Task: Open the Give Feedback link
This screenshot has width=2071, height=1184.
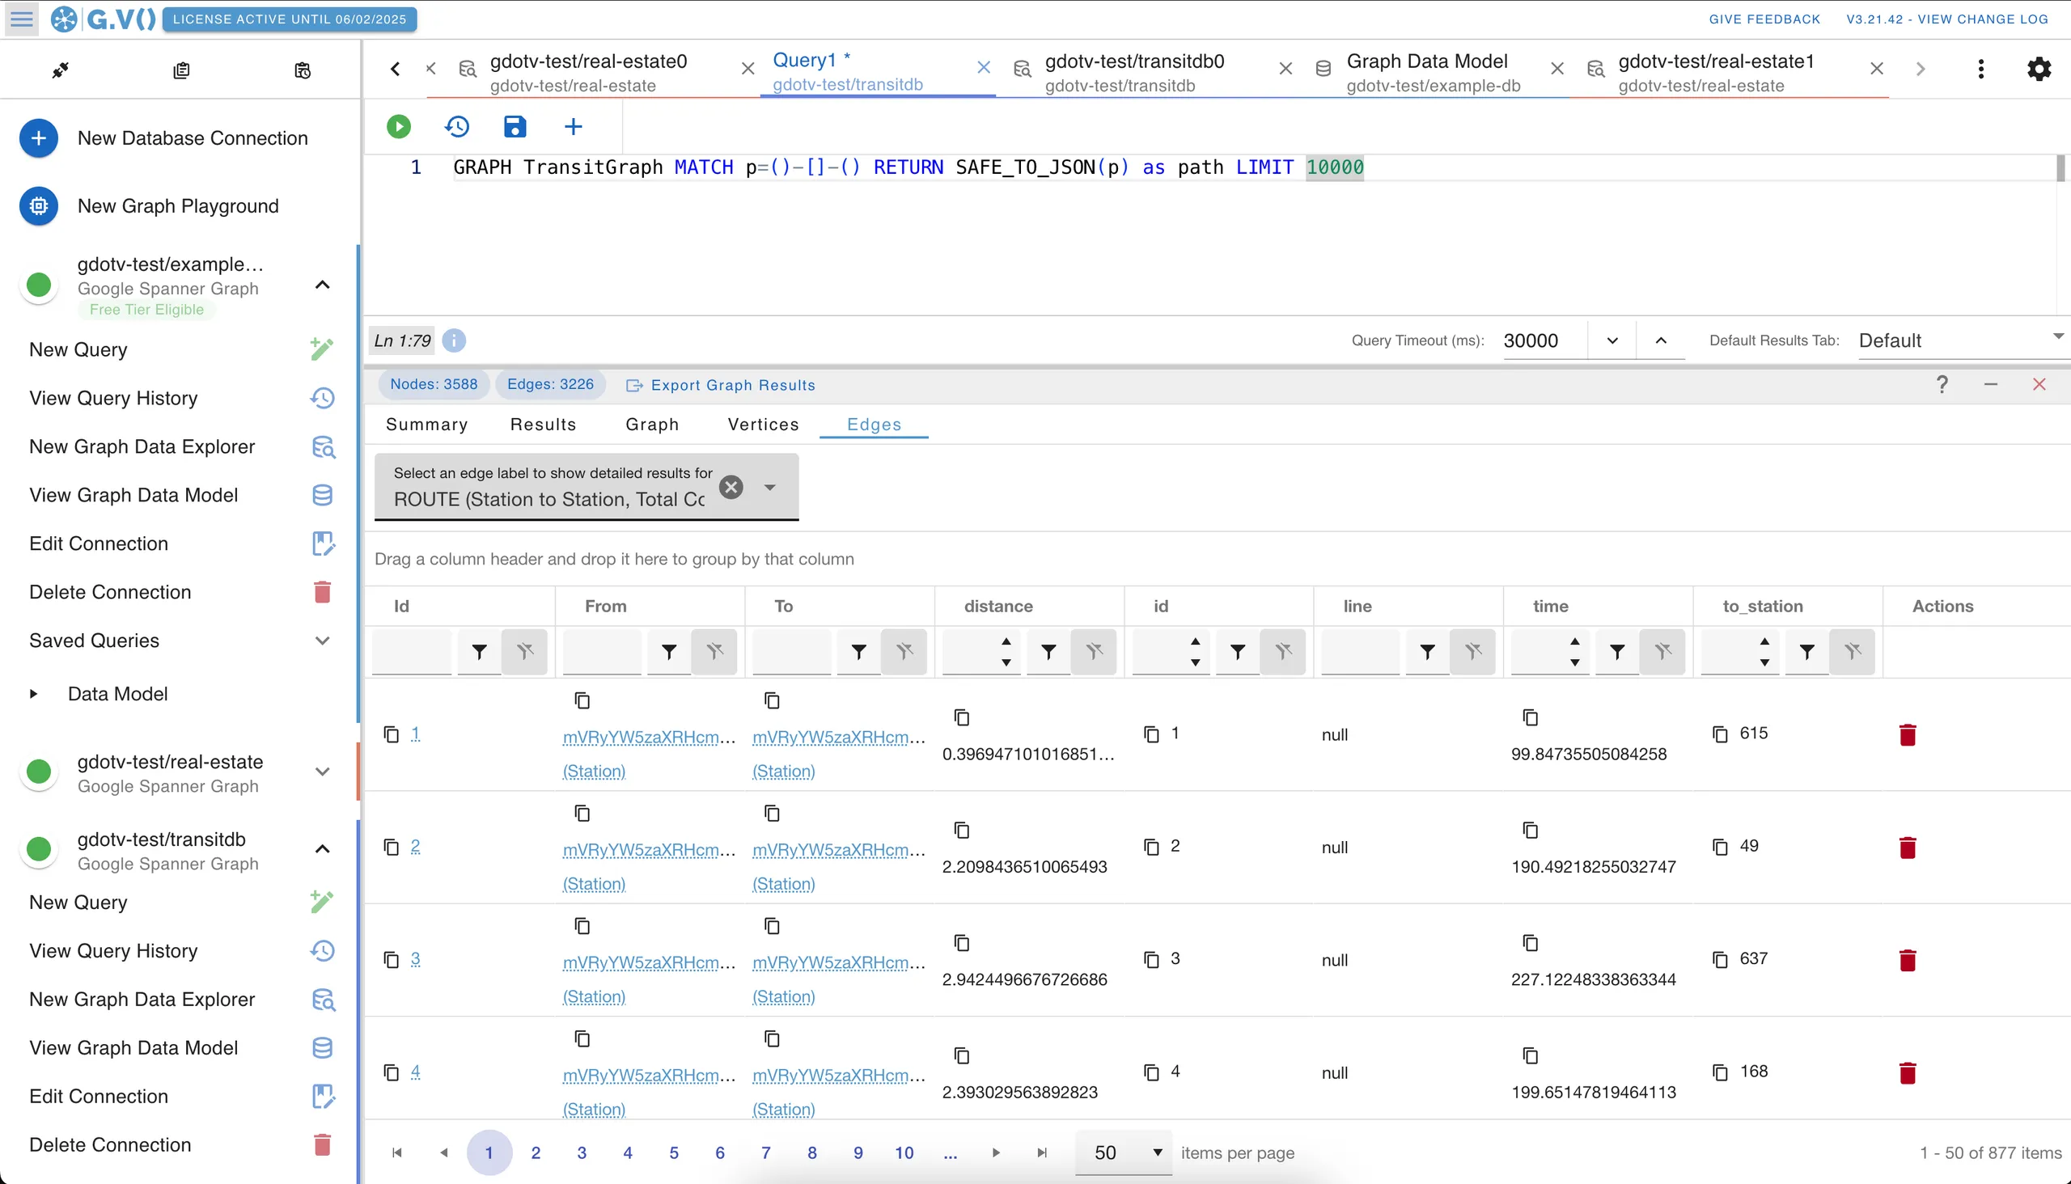Action: click(1764, 19)
